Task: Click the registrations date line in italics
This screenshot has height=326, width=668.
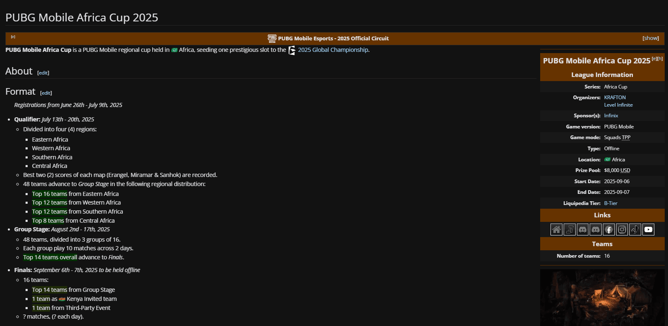Action: click(x=68, y=105)
